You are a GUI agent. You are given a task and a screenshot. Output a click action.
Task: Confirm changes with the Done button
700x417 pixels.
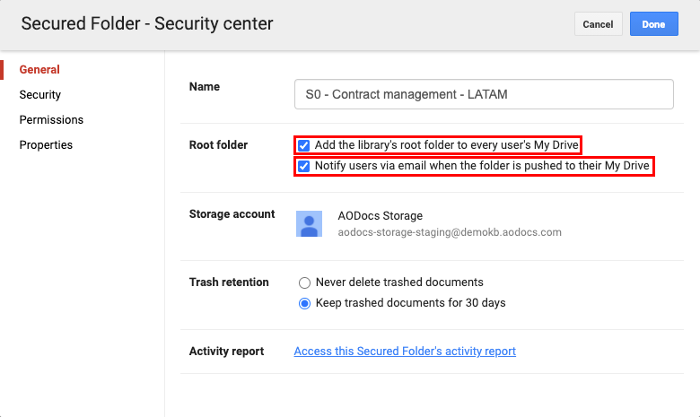click(x=654, y=24)
